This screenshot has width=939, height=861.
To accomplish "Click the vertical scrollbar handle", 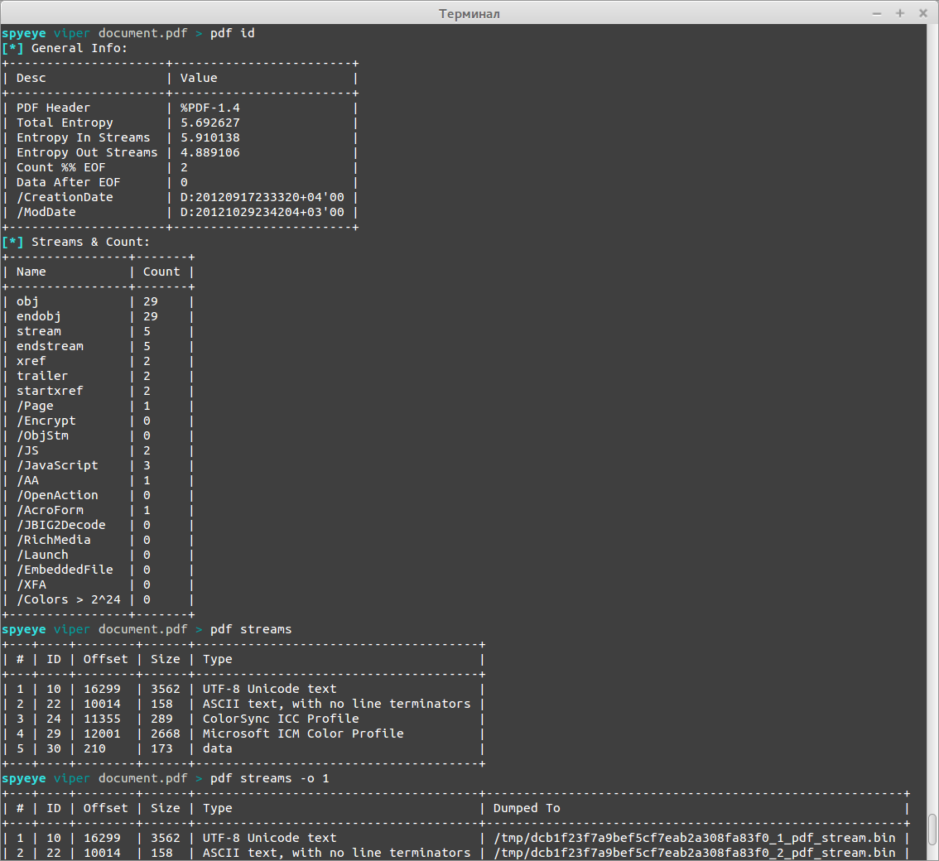I will click(x=932, y=830).
